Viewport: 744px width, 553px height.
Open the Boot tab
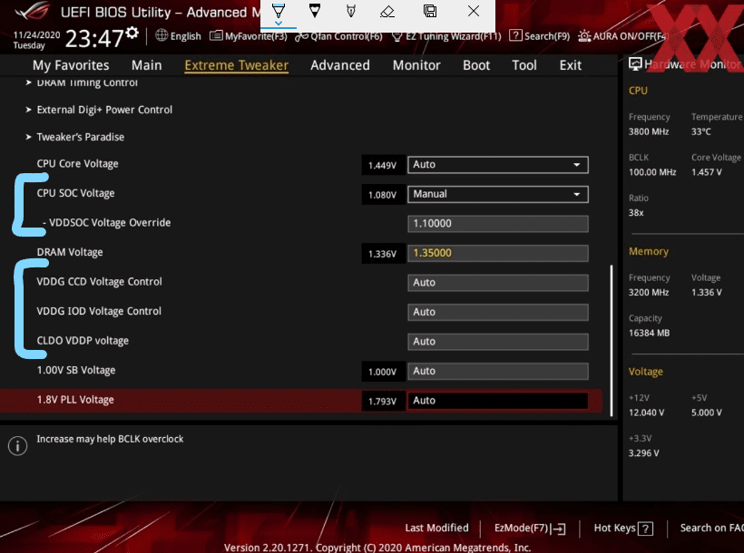476,65
